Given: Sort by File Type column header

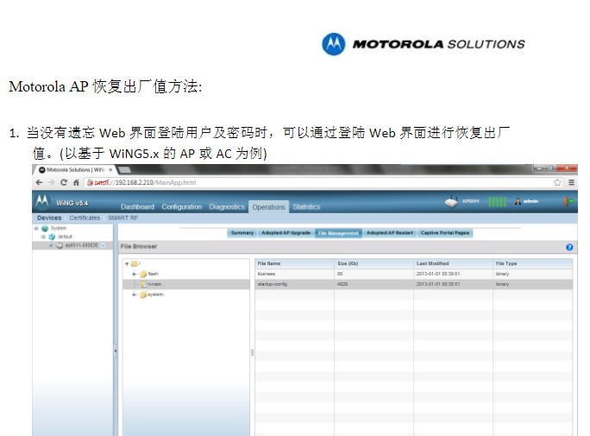Looking at the screenshot, I should click(x=533, y=263).
